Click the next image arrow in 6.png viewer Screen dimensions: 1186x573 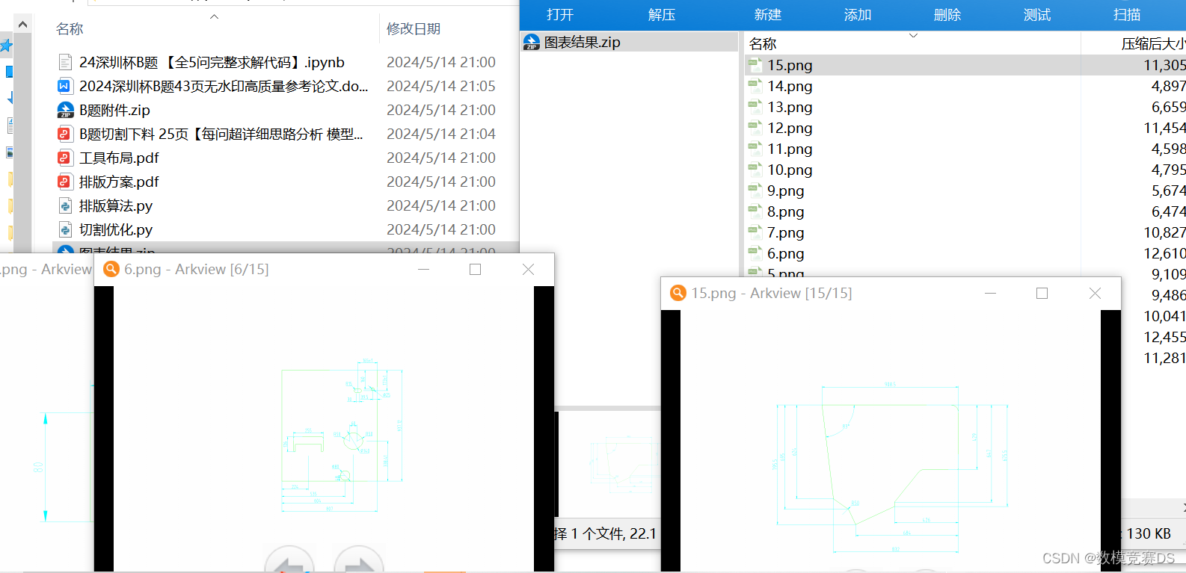pyautogui.click(x=359, y=562)
